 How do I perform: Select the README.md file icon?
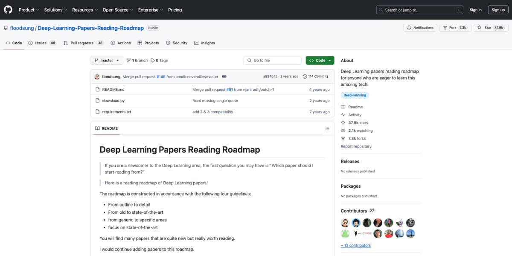pos(98,89)
